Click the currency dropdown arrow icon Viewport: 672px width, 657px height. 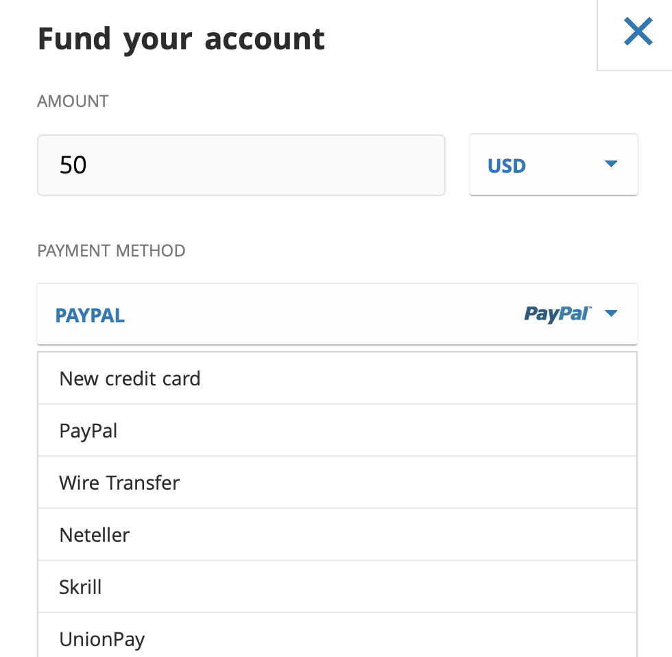611,163
